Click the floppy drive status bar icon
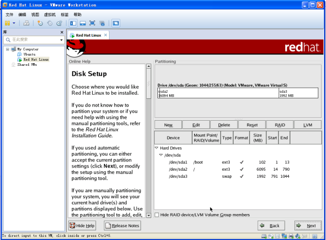 coord(277,236)
